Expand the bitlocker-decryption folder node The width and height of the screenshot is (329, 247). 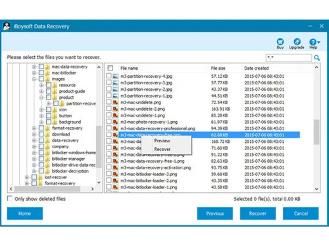point(34,171)
